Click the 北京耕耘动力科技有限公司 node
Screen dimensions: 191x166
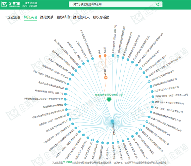(152, 91)
